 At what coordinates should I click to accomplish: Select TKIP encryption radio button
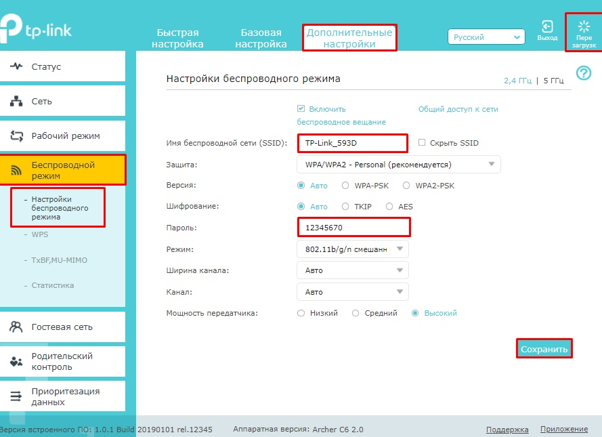point(345,207)
